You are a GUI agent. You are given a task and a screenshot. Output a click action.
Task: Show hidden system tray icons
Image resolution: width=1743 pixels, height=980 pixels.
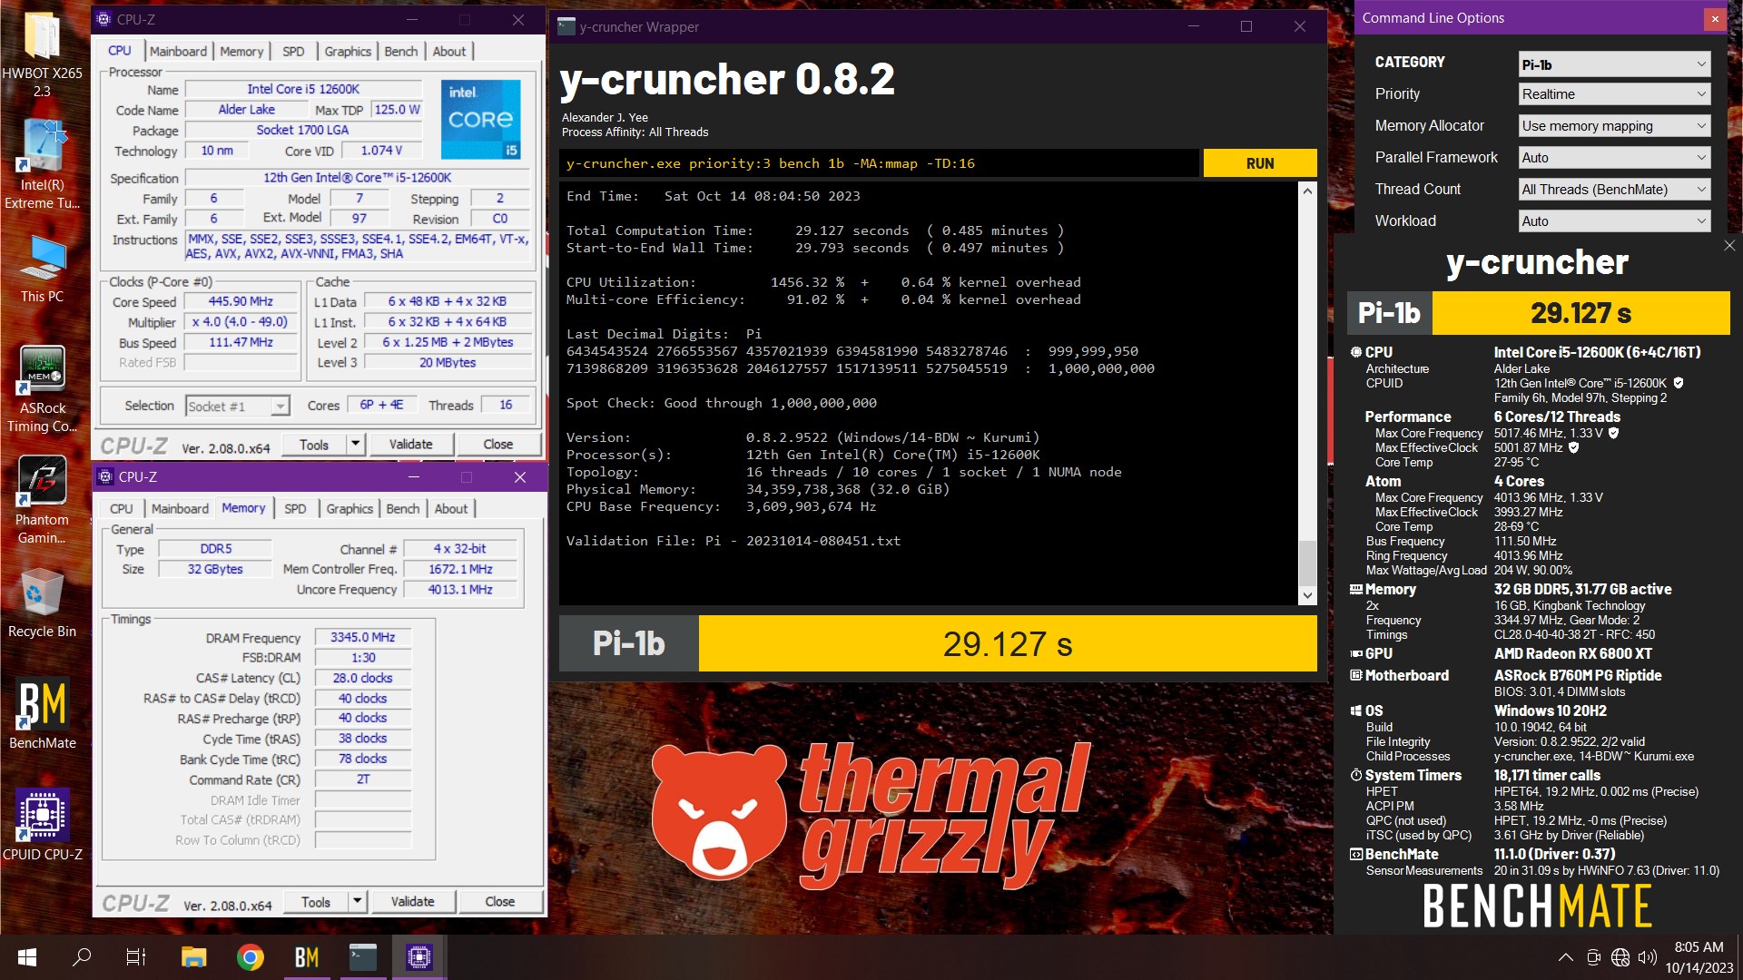[x=1566, y=957]
